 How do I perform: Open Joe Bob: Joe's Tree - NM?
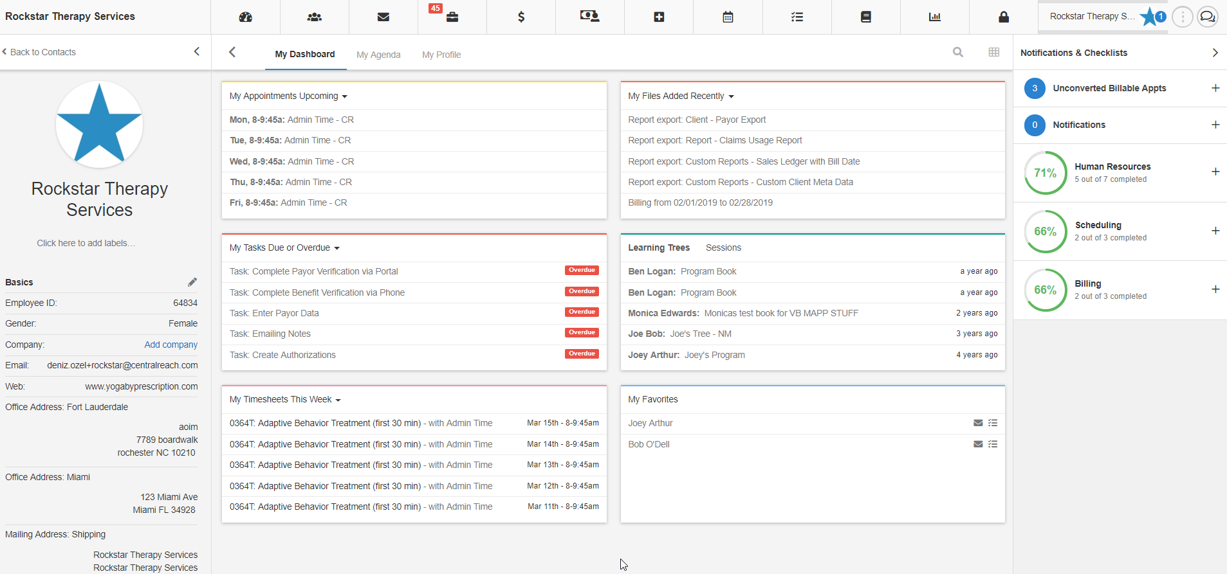click(679, 334)
